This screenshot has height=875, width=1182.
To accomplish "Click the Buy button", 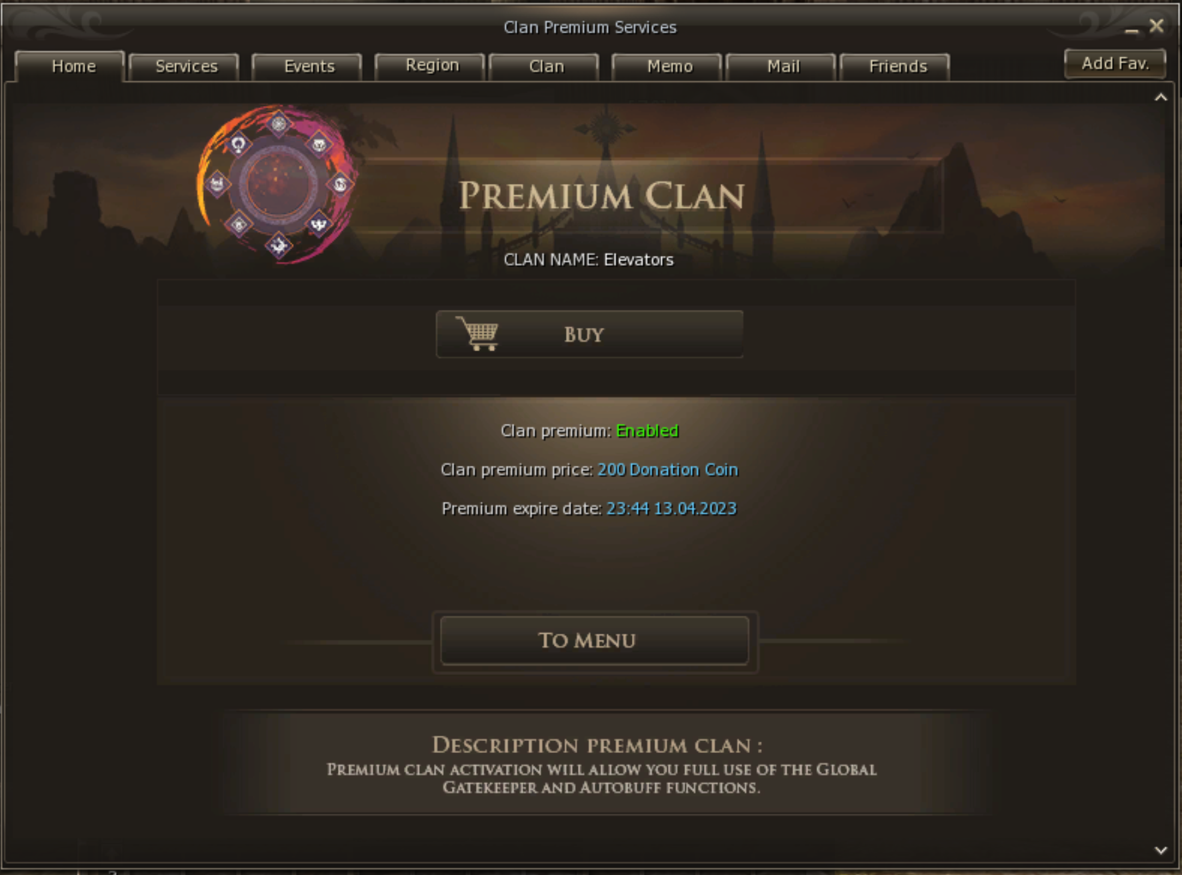I will pos(589,334).
